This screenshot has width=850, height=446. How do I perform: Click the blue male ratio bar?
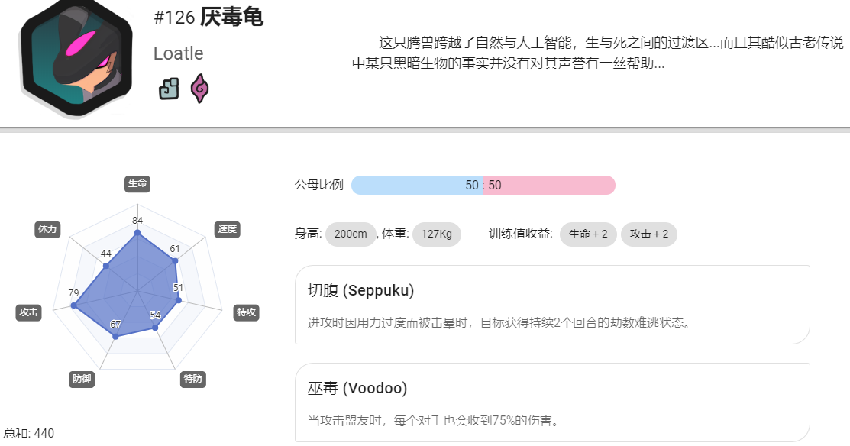[417, 186]
